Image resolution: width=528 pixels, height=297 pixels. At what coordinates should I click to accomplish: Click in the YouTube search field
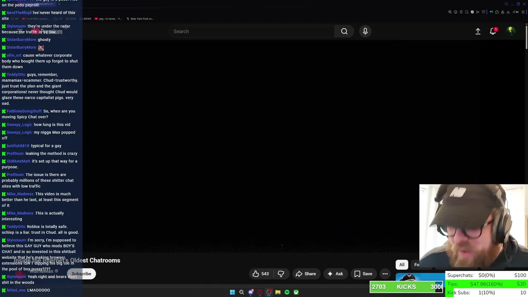point(252,31)
